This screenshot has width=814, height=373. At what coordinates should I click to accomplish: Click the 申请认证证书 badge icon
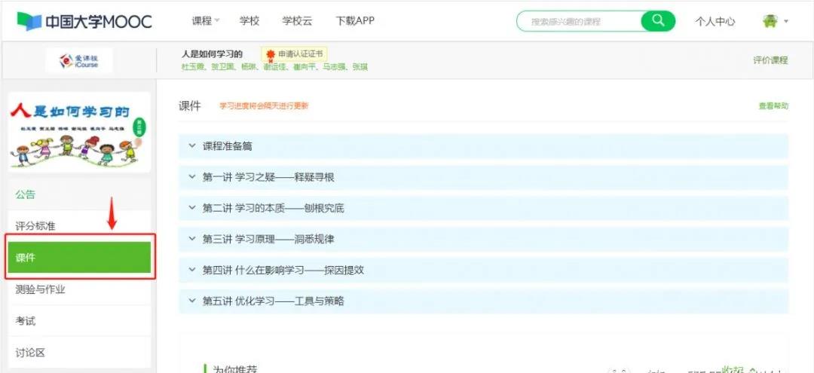(x=271, y=54)
